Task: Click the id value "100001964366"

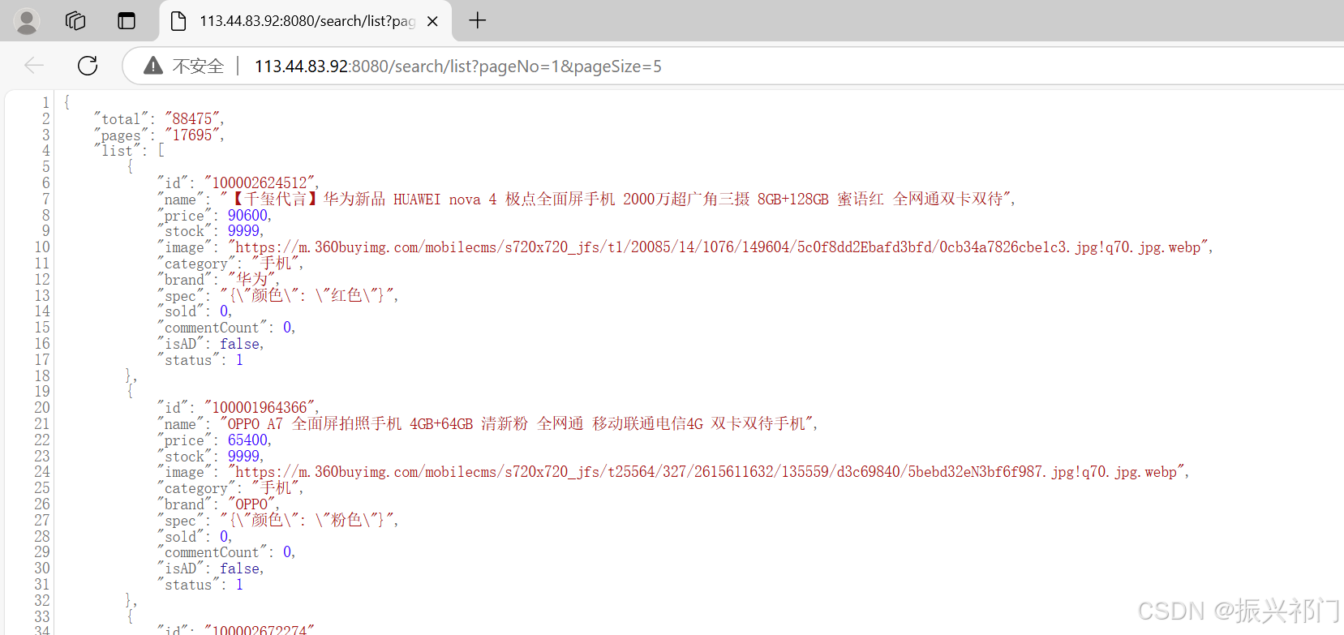Action: (x=260, y=408)
